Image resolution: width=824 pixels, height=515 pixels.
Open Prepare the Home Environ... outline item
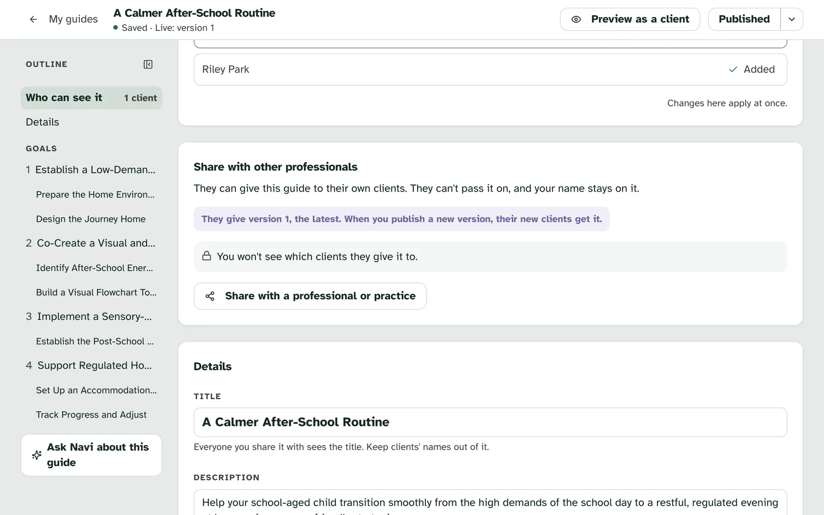pyautogui.click(x=95, y=195)
